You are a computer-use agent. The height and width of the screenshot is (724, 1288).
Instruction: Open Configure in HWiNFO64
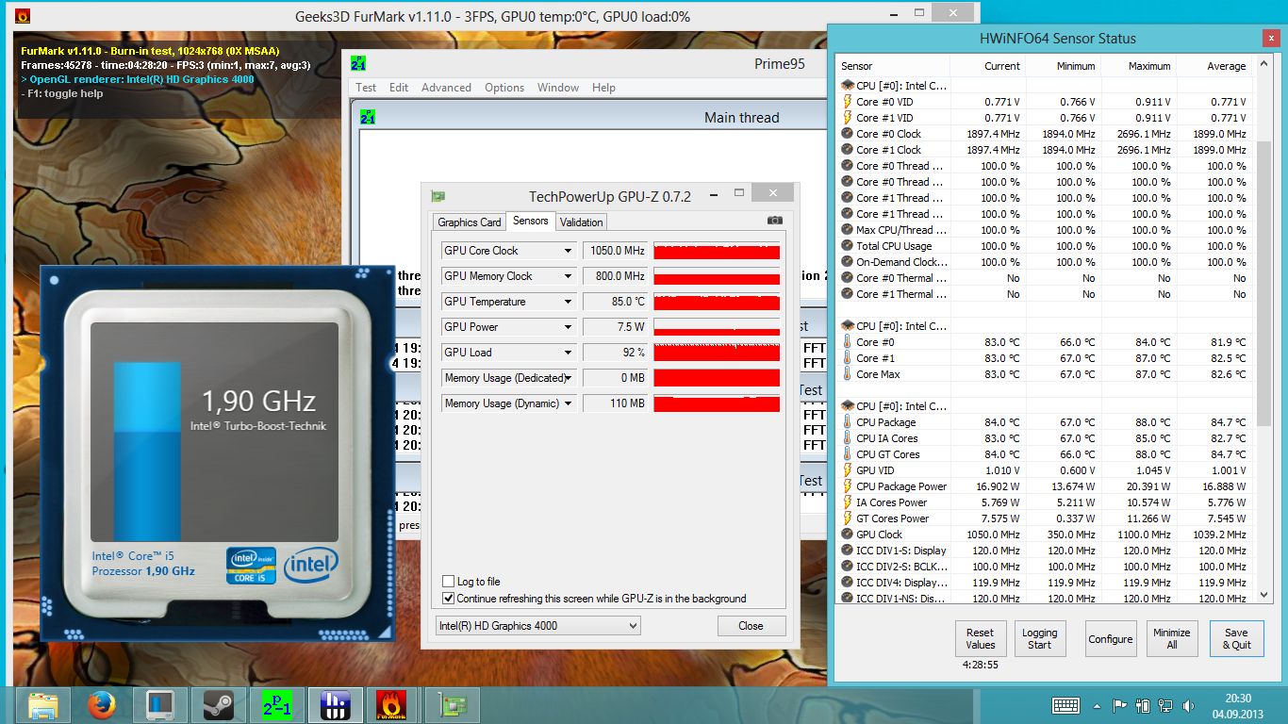(1111, 638)
